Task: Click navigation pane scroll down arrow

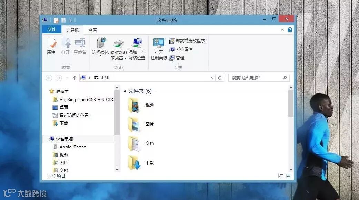Action: [x=117, y=169]
